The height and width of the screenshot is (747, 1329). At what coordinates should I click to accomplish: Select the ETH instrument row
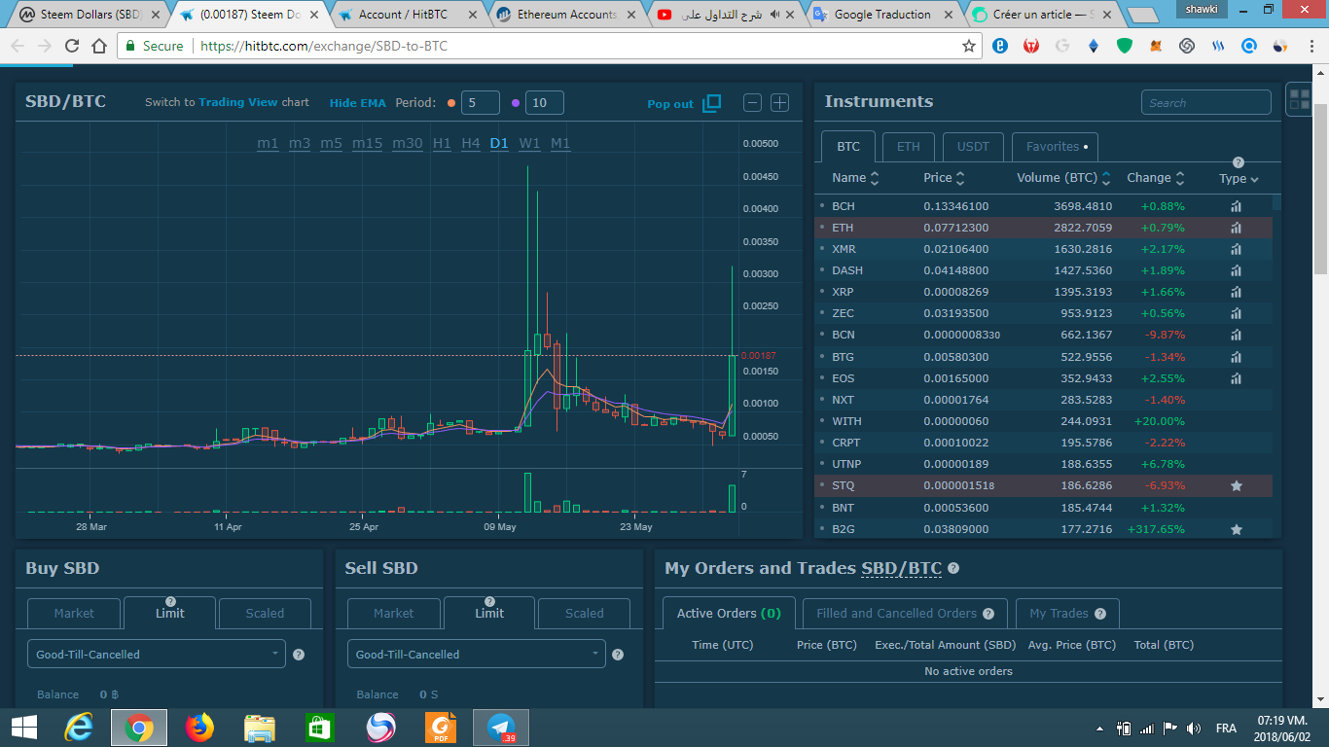[x=1043, y=228]
